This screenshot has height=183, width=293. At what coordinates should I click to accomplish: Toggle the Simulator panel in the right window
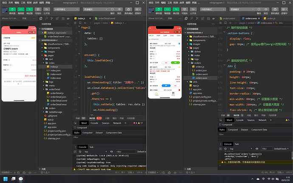[159, 9]
